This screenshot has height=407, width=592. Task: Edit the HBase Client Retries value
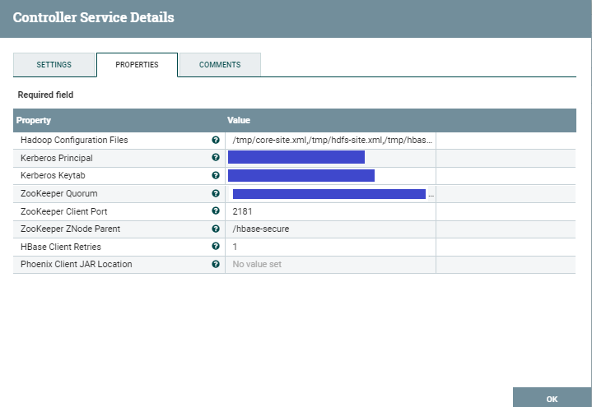(329, 247)
